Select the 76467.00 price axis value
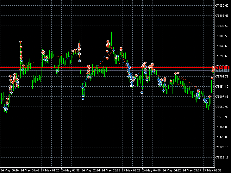231x173 pixels. (222, 127)
